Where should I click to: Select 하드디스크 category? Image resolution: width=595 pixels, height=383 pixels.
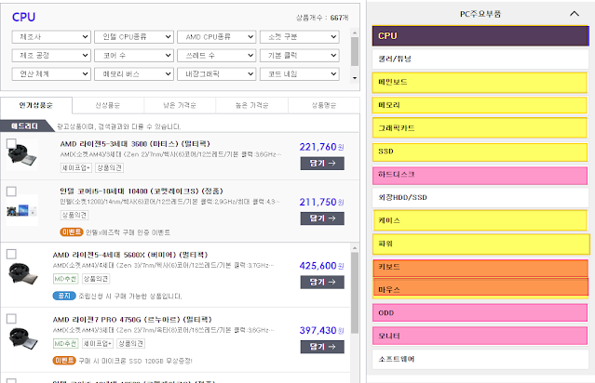(x=480, y=175)
